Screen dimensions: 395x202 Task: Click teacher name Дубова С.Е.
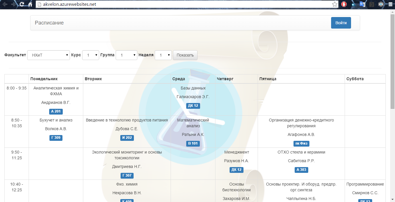[127, 129]
